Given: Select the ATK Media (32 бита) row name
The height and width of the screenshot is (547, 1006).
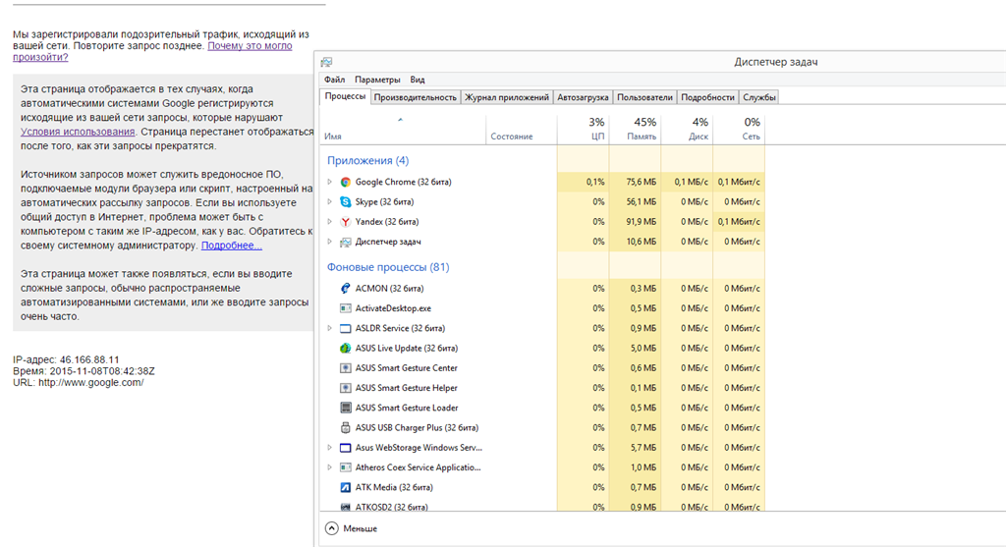Looking at the screenshot, I should point(394,487).
